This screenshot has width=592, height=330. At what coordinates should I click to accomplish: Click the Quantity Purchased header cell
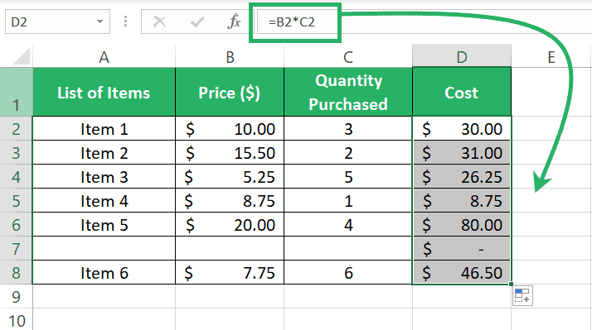tap(347, 93)
